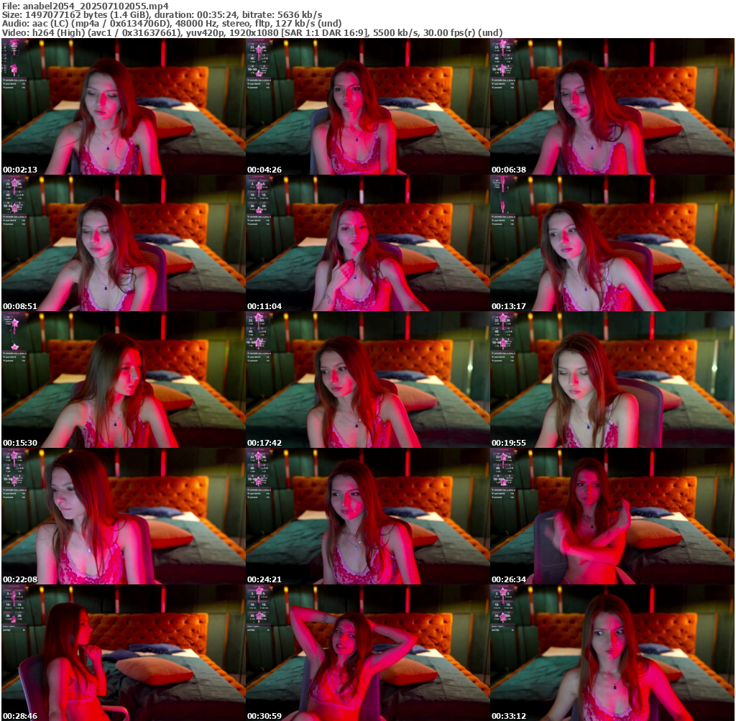The height and width of the screenshot is (721, 736).
Task: Click the 00:11:04 preview frame
Action: click(x=367, y=243)
